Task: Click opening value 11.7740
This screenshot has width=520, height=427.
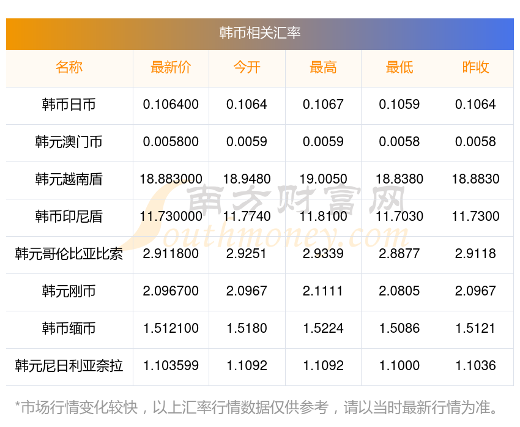Action: [247, 217]
